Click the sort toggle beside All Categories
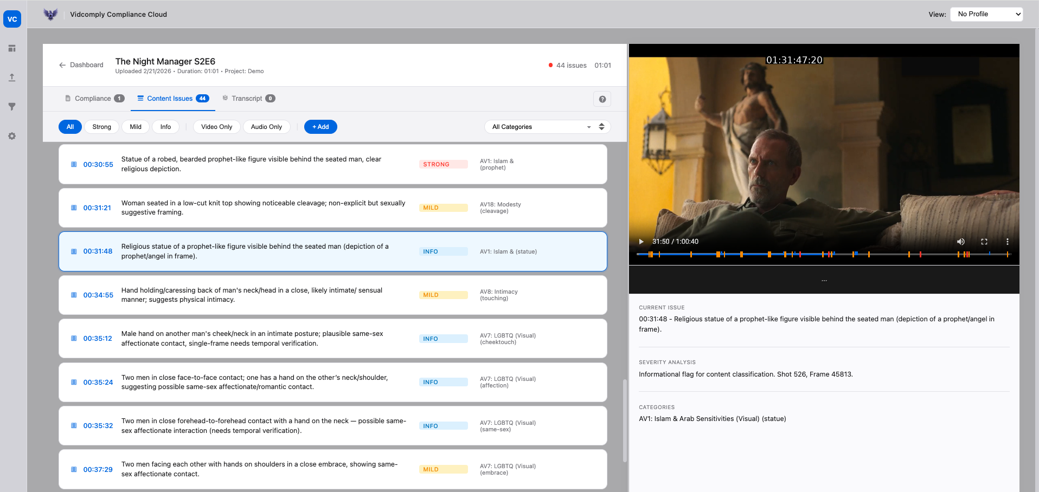1039x492 pixels. [x=601, y=127]
